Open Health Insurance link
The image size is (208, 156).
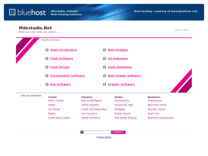(91, 118)
